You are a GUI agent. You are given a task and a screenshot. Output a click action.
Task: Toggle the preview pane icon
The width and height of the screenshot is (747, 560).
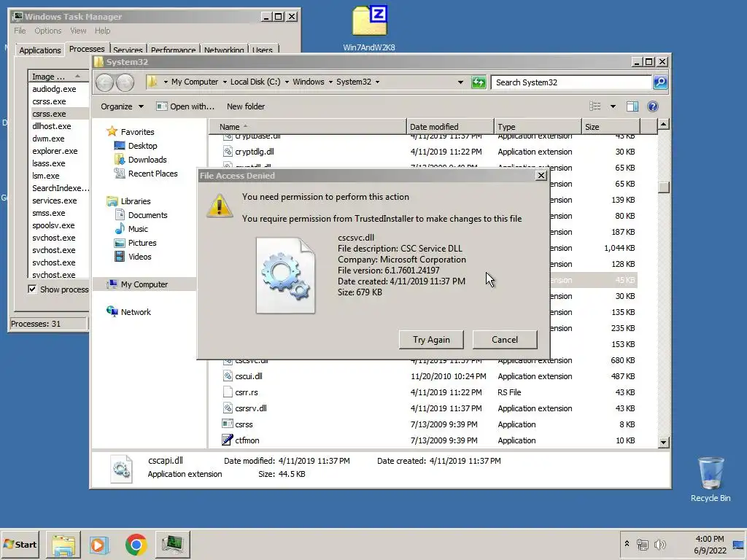[632, 106]
